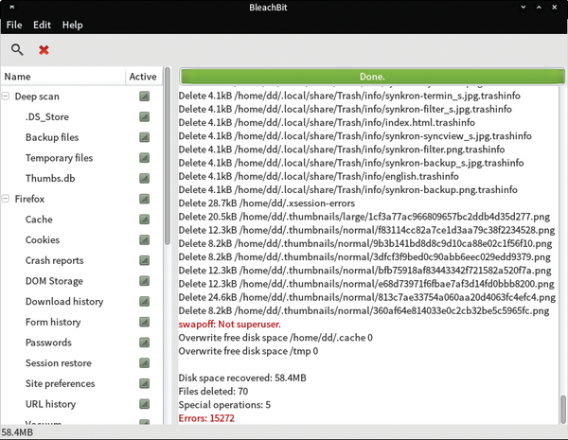Collapse the Deep scan tree group

click(6, 97)
